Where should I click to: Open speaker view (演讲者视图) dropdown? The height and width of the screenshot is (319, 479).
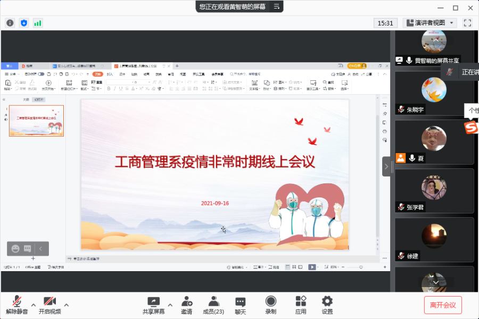click(x=430, y=23)
